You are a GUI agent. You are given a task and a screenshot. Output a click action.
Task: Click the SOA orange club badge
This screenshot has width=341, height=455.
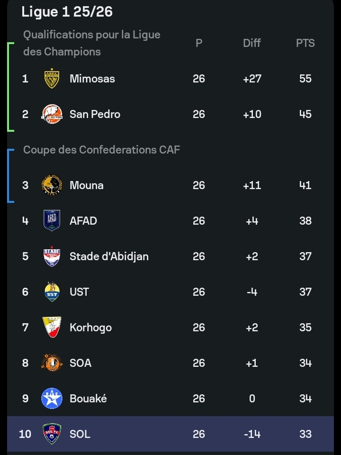coord(52,363)
